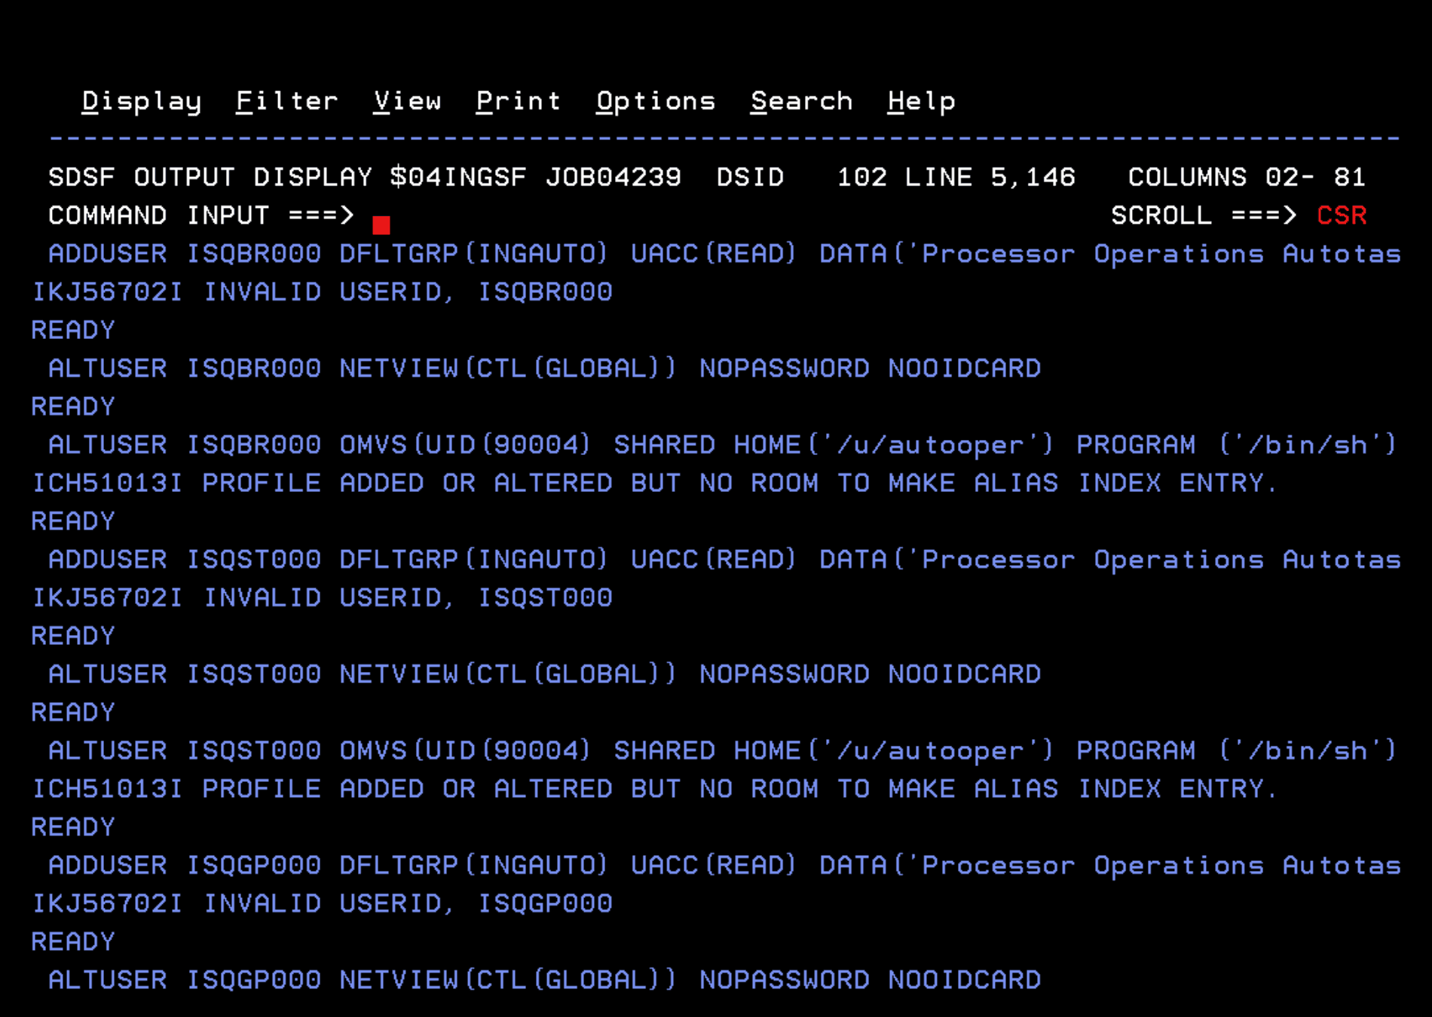
Task: Open the Options menu
Action: (x=655, y=101)
